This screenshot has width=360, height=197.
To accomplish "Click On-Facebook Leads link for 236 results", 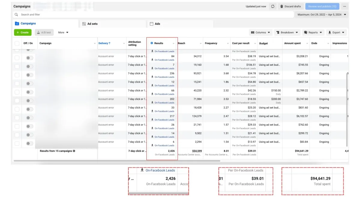I will click(x=164, y=77).
